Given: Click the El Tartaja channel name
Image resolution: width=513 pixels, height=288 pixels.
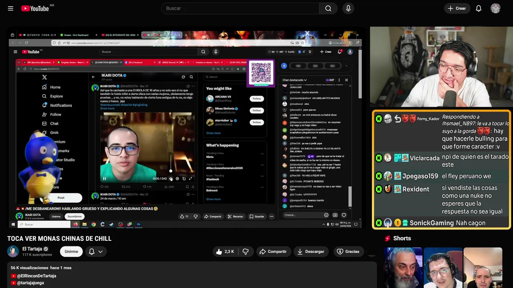Looking at the screenshot, I should tap(32, 249).
